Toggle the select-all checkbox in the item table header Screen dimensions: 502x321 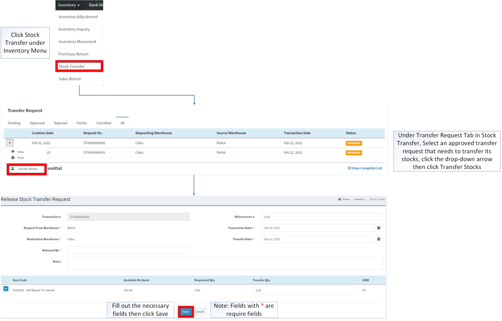coord(5,280)
